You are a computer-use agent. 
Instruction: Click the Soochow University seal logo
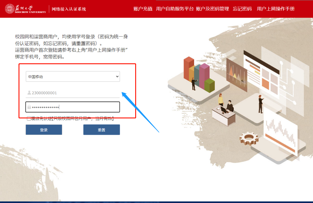coord(10,9)
